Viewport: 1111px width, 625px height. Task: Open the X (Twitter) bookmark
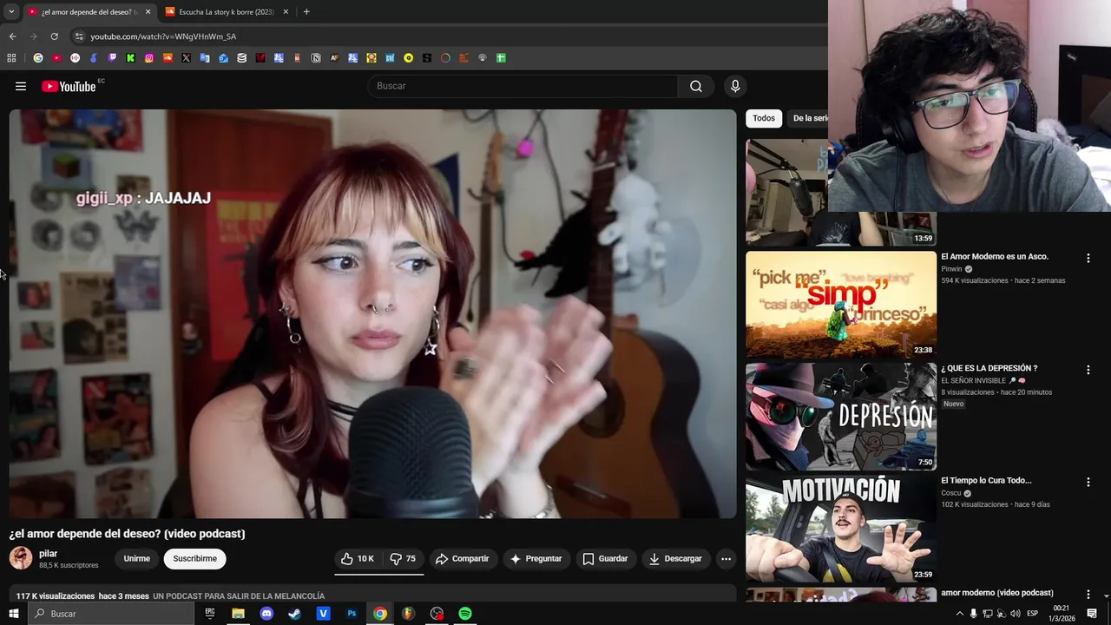(x=186, y=58)
